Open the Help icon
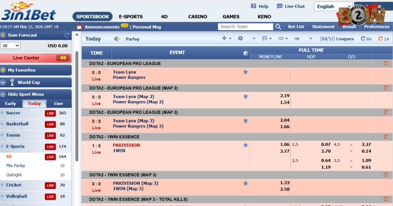The width and height of the screenshot is (393, 206). (253, 6)
